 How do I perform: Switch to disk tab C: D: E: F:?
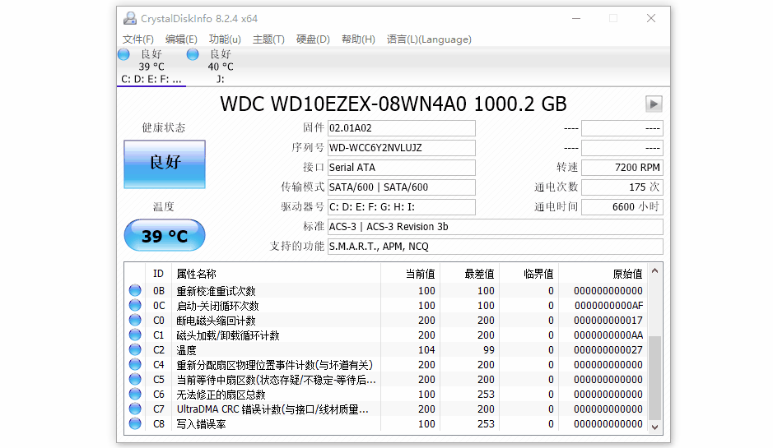tap(151, 67)
